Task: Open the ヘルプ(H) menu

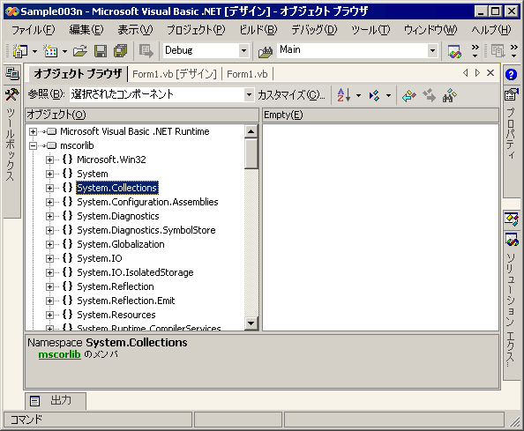Action: [x=490, y=30]
